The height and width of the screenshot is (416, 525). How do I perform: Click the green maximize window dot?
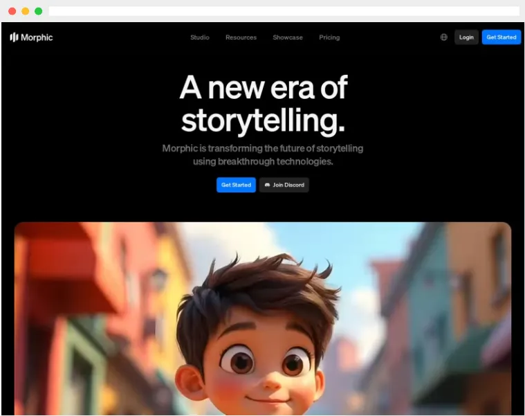click(x=39, y=11)
